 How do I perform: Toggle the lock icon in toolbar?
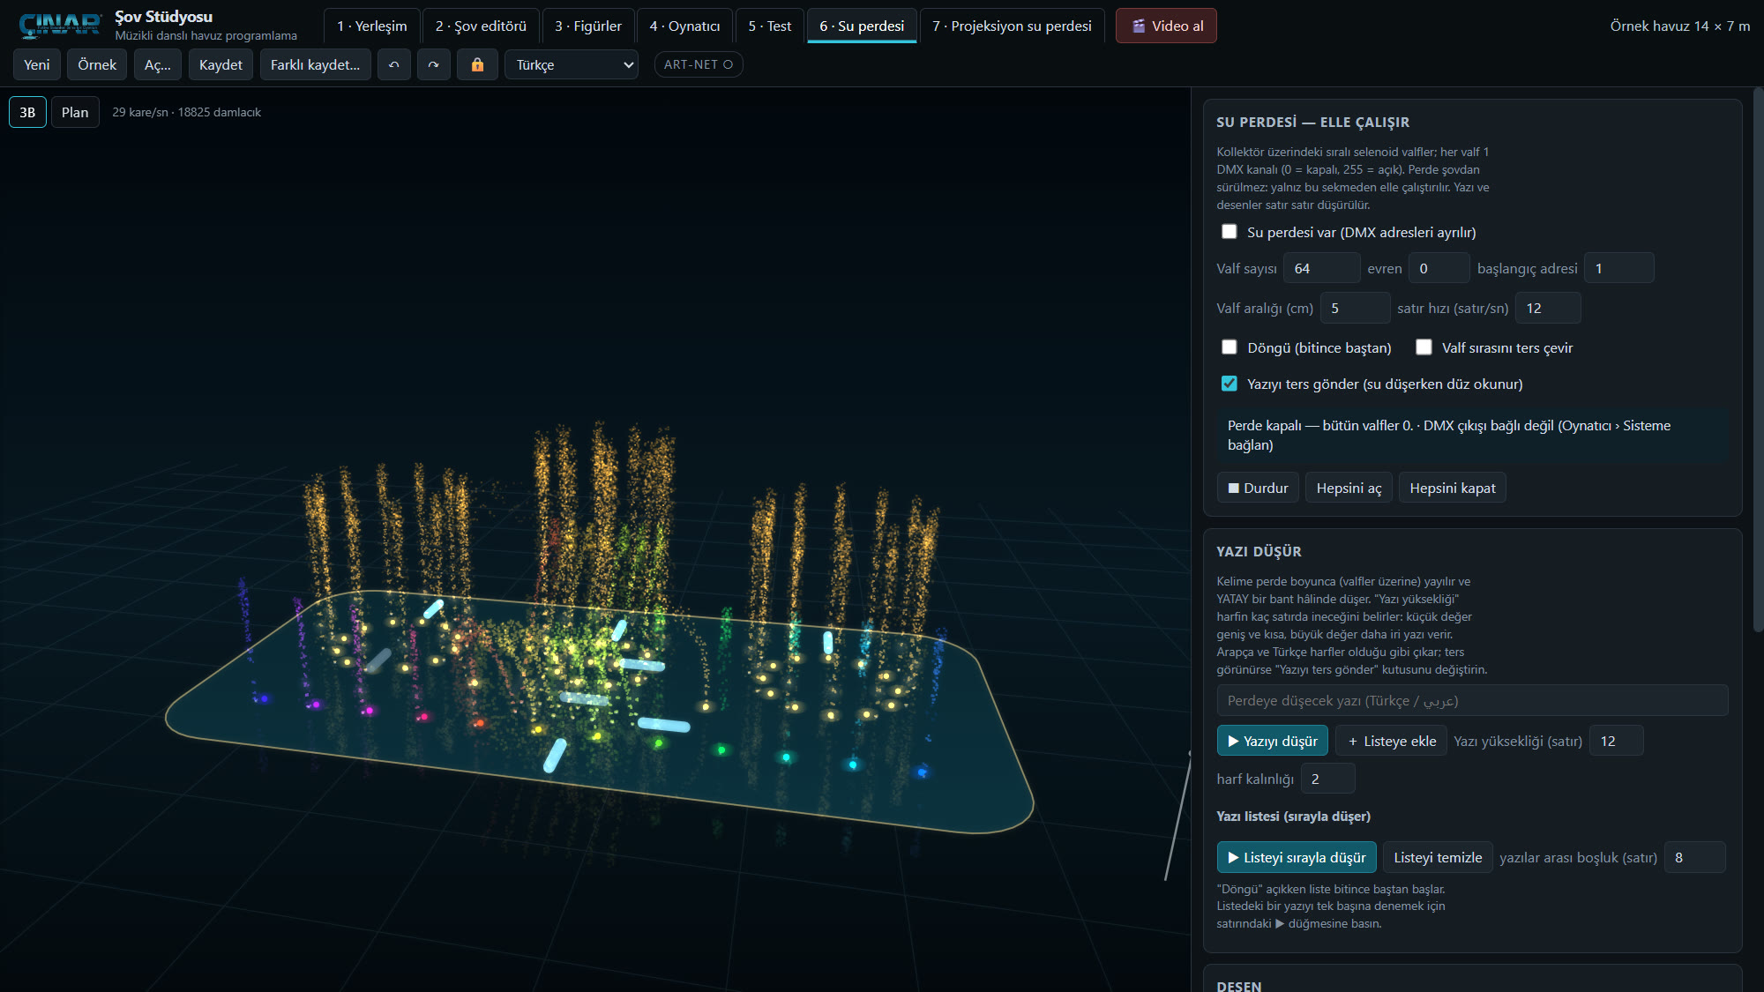(x=477, y=65)
